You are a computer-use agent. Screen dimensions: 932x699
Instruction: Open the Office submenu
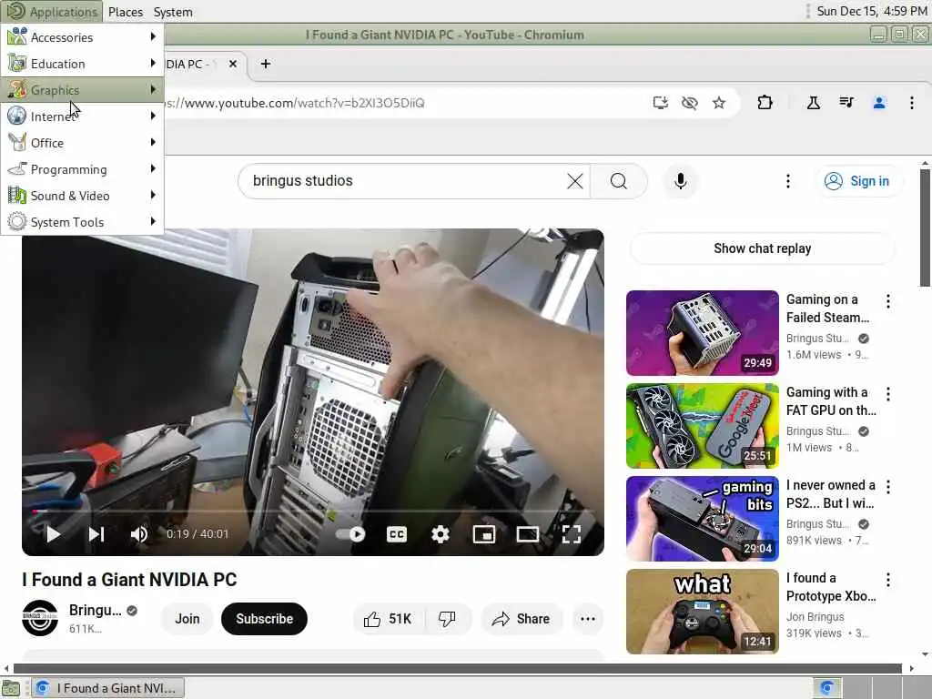[x=82, y=143]
